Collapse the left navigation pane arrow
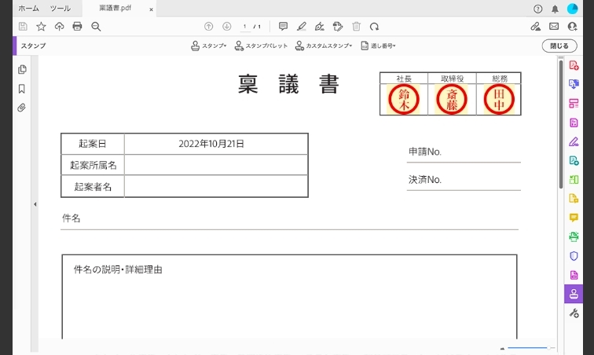 pos(35,204)
